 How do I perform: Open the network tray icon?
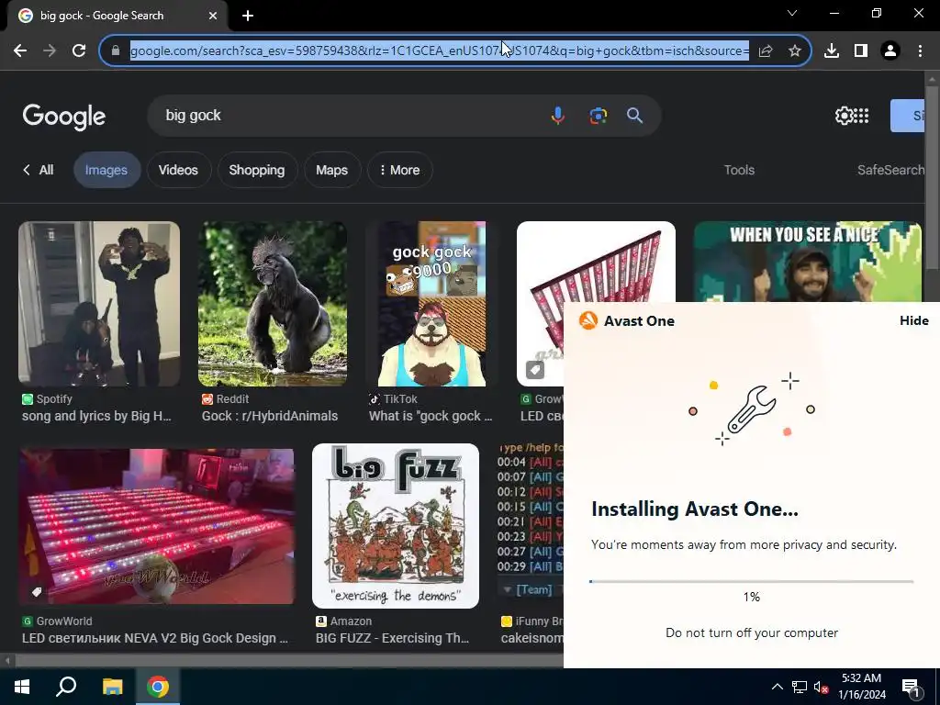[x=800, y=687]
